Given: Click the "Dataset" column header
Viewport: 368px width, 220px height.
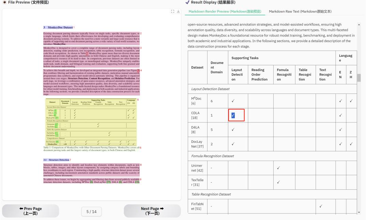Looking at the screenshot, I should coord(197,67).
